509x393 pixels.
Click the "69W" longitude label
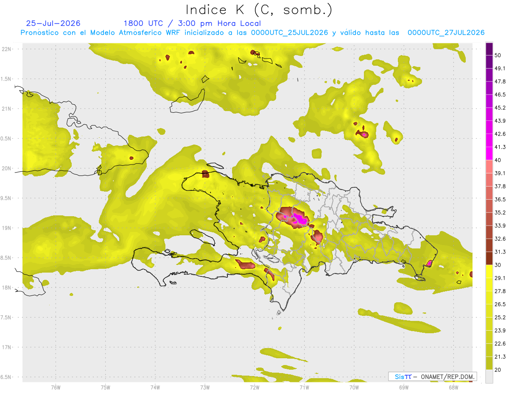[x=403, y=387]
